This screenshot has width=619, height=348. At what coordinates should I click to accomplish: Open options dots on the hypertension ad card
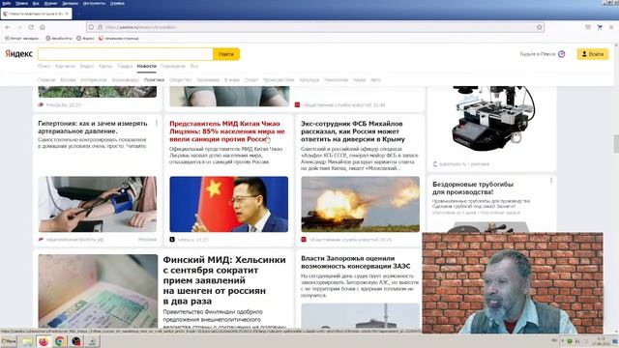pos(157,123)
